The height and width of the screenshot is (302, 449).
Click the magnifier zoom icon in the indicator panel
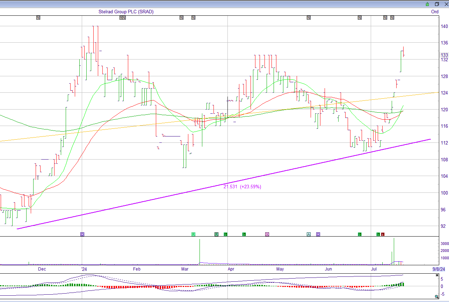click(x=437, y=296)
